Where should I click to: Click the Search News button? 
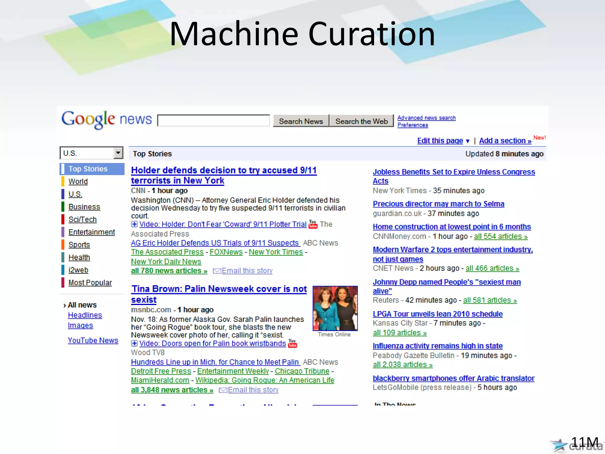(301, 121)
